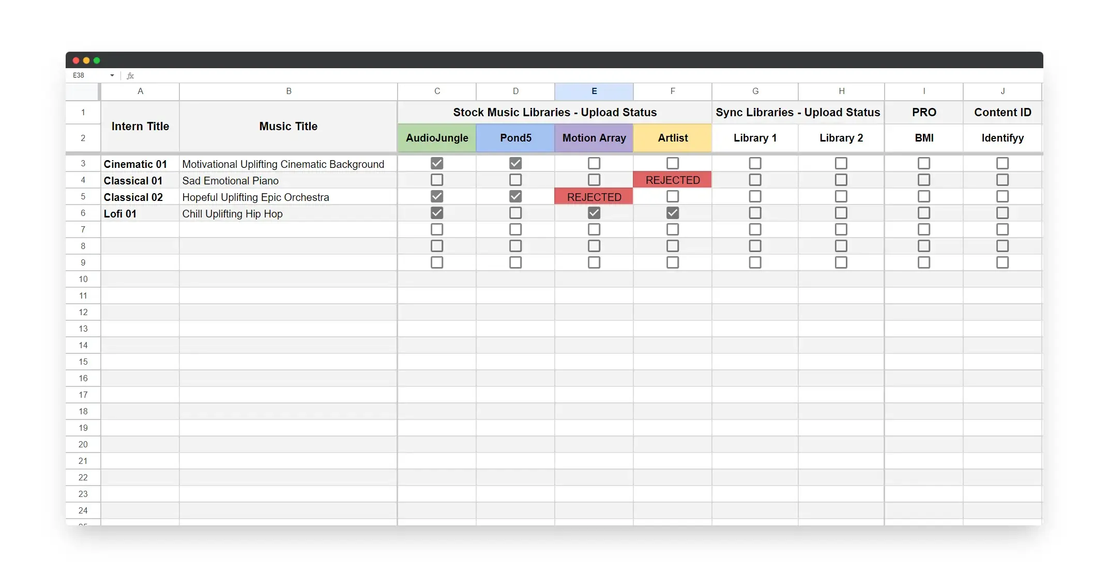Select row 10 header

click(83, 279)
